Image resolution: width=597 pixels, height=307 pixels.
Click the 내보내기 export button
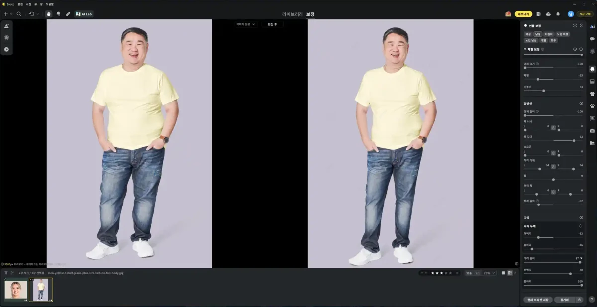(x=523, y=14)
